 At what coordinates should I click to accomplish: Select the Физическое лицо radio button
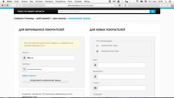(x=97, y=46)
